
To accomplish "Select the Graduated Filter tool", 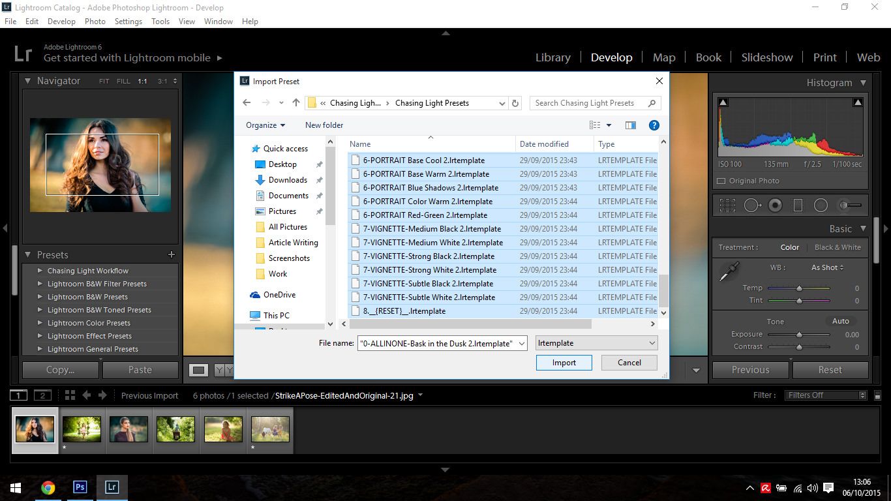I will click(798, 205).
